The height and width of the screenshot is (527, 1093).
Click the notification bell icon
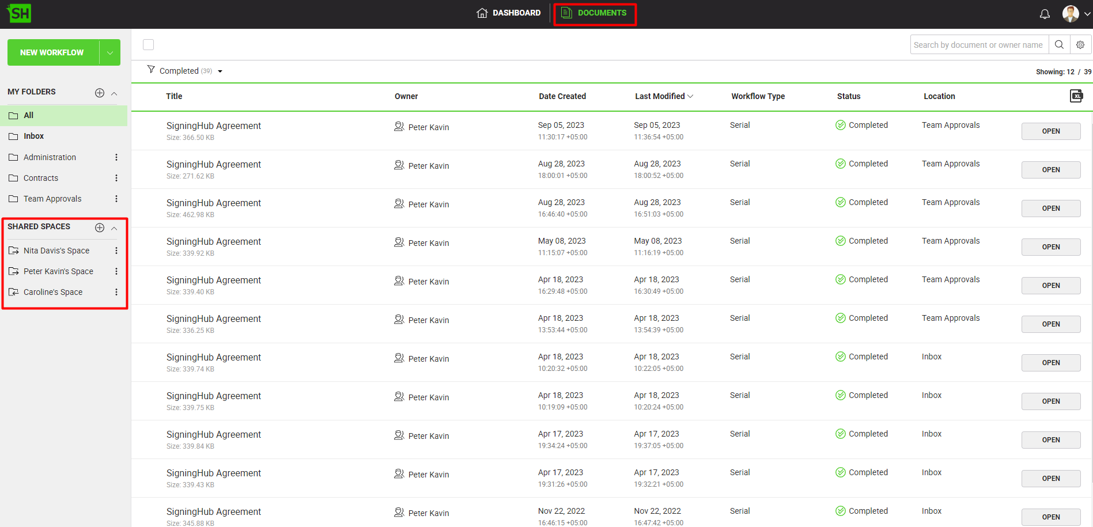(1045, 14)
